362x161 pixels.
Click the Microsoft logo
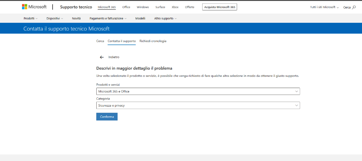tap(34, 7)
